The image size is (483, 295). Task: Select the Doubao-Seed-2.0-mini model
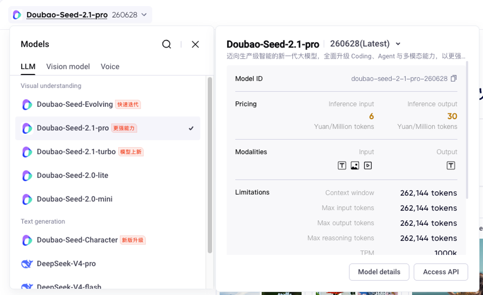click(x=107, y=199)
